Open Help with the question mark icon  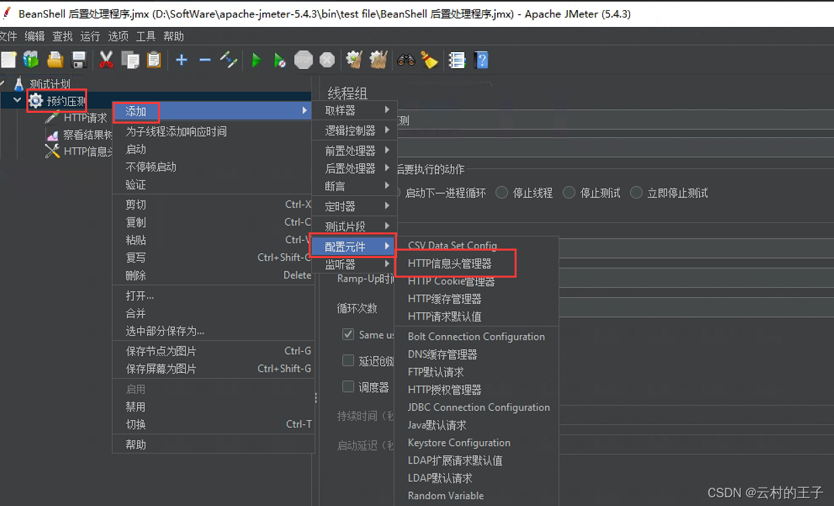point(481,60)
